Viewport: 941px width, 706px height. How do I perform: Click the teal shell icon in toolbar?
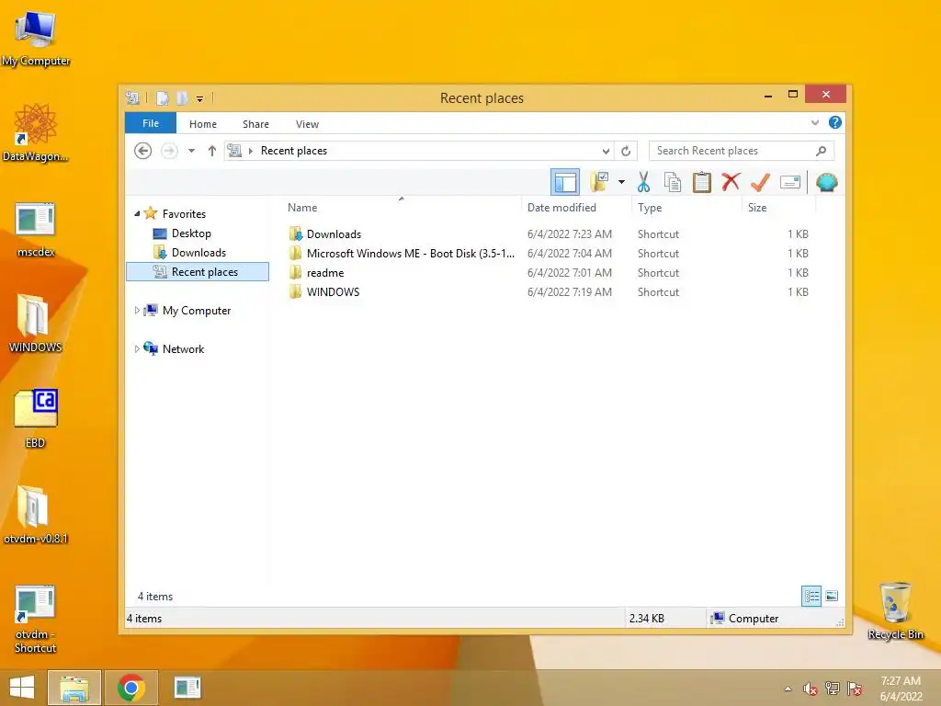pyautogui.click(x=826, y=182)
